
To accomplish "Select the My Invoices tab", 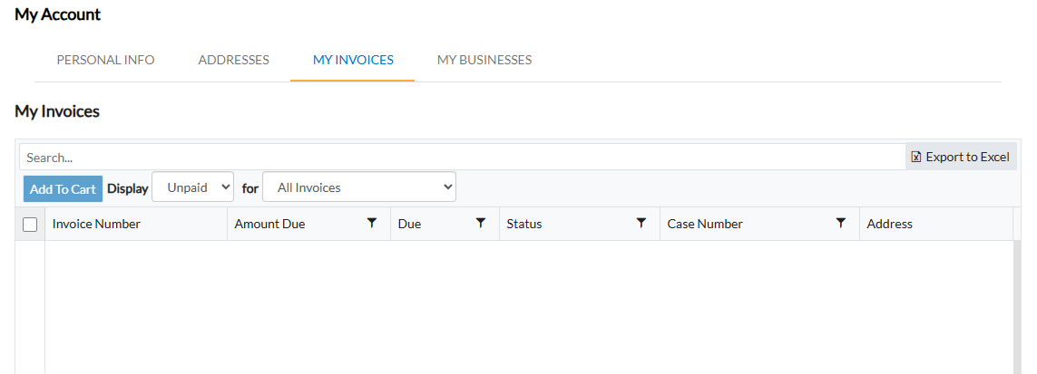I will [353, 60].
